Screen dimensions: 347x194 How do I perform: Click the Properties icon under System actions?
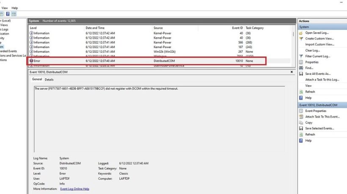click(301, 62)
